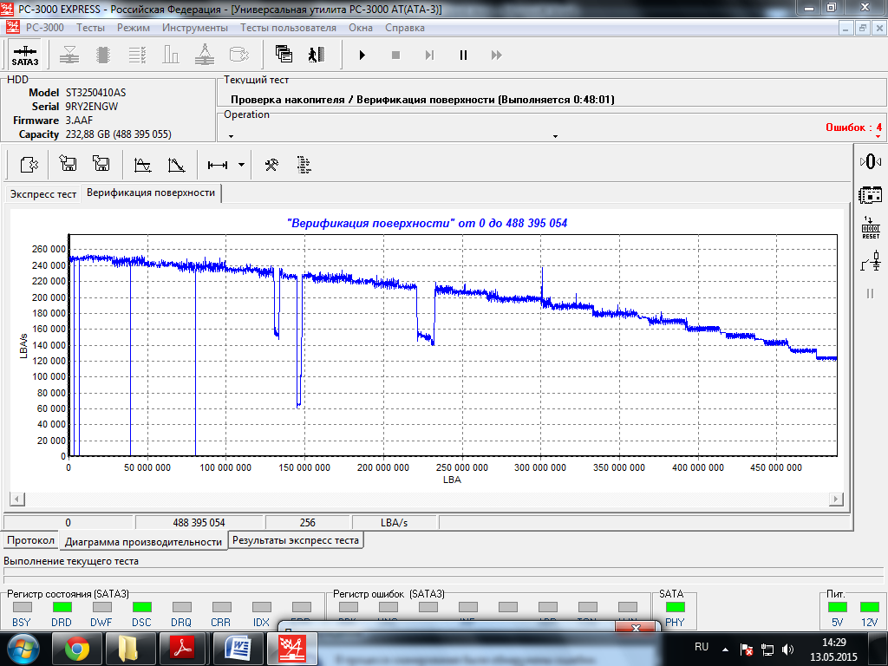
Task: Click the 12V power indicator
Action: (869, 607)
